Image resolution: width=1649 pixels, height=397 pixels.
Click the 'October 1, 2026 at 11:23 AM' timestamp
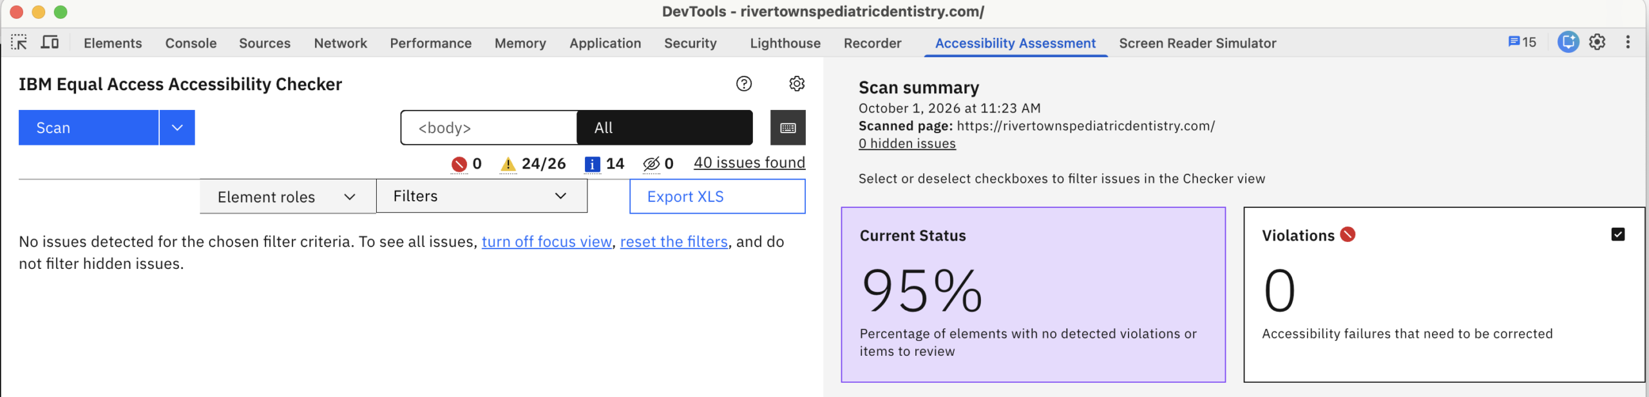coord(949,108)
